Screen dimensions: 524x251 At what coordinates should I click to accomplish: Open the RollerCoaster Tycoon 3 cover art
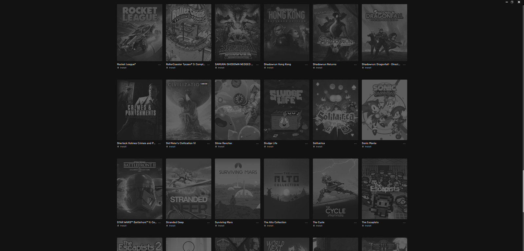(x=189, y=32)
